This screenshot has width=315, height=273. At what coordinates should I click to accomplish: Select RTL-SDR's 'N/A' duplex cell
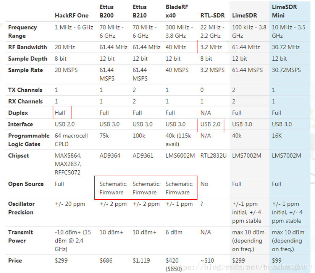tap(206, 113)
